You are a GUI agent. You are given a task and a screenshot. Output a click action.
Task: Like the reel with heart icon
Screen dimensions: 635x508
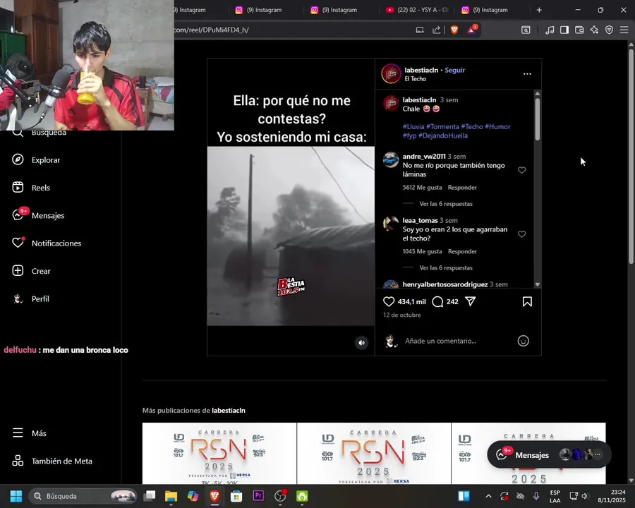point(389,301)
